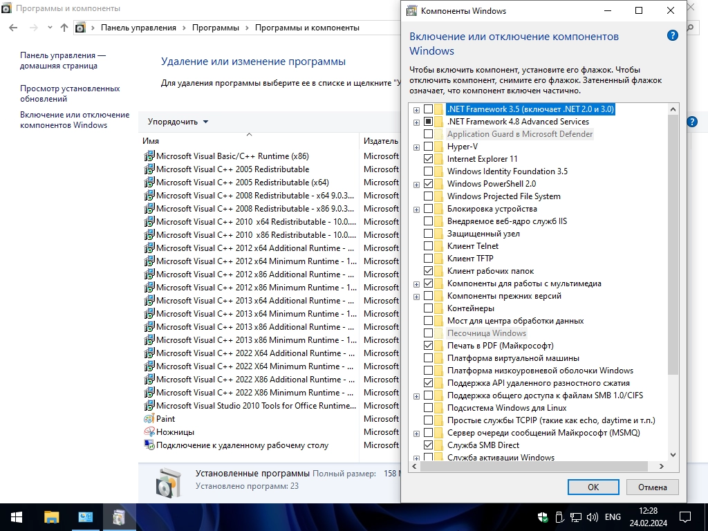Click the Internet Explorer 11 folder icon
This screenshot has height=531, width=708.
(438, 159)
